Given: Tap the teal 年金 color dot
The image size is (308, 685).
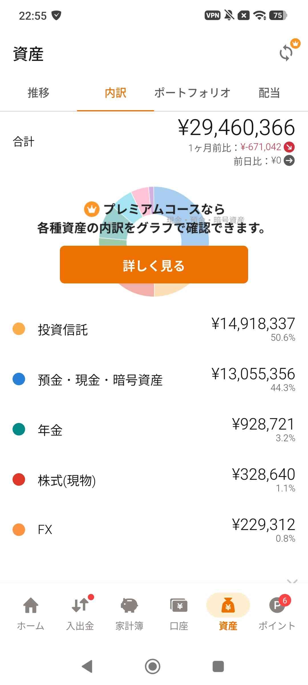Looking at the screenshot, I should pos(19,429).
